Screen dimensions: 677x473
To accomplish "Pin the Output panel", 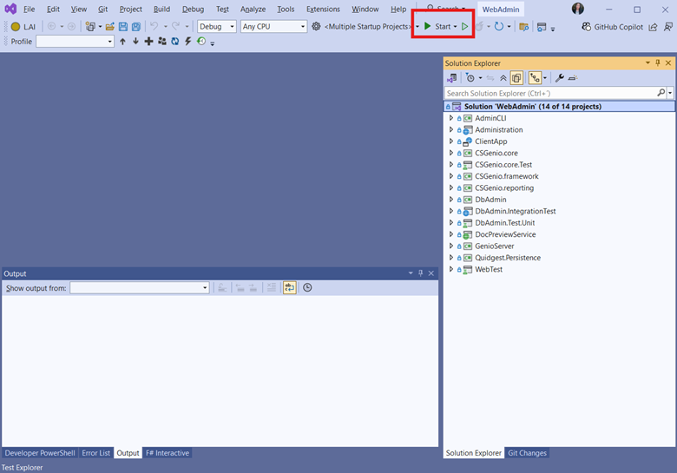I will click(x=421, y=273).
